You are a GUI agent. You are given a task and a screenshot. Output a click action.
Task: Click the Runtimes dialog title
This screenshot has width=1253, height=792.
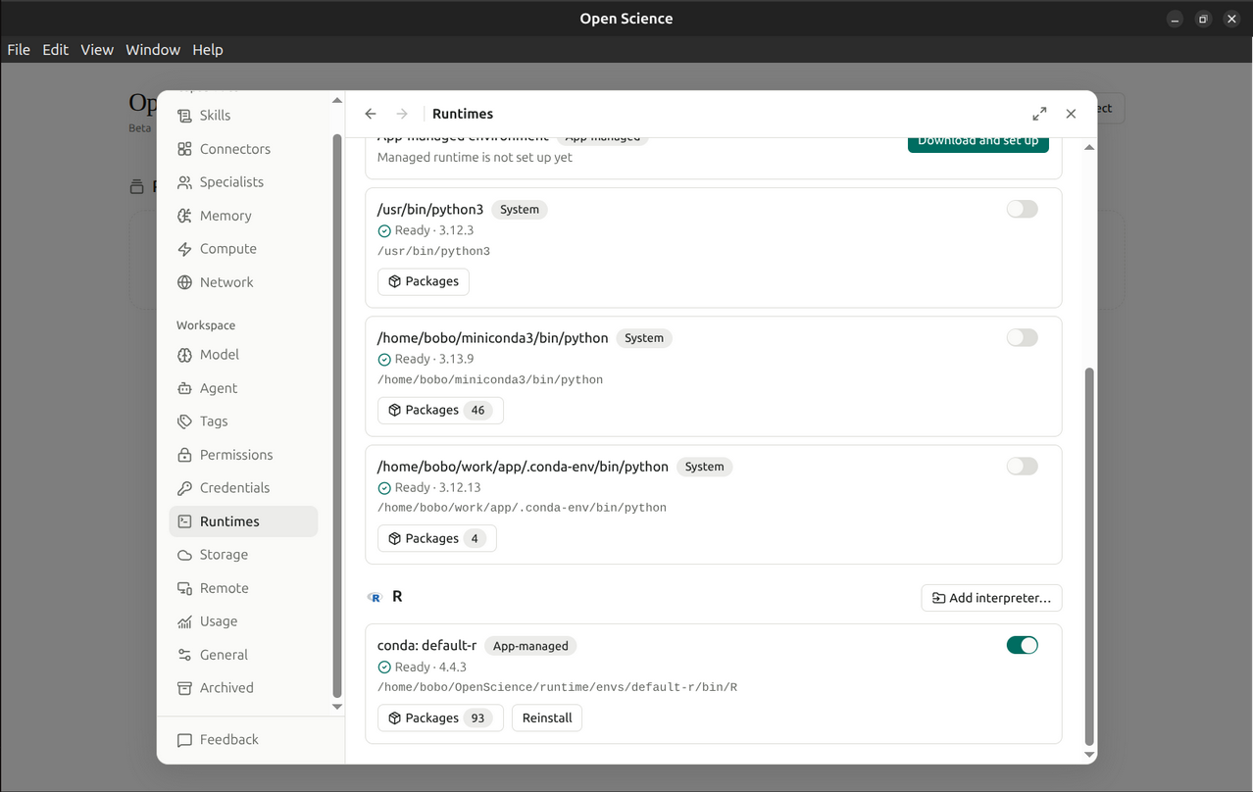463,114
